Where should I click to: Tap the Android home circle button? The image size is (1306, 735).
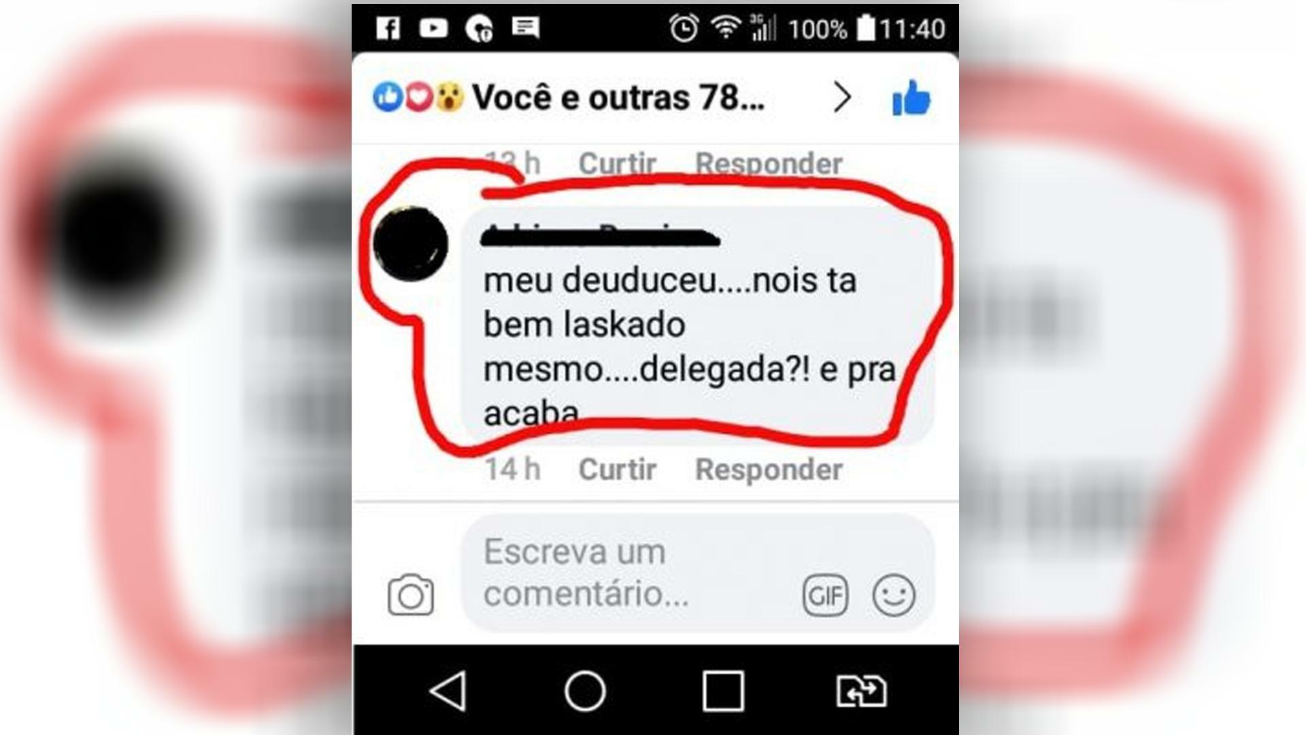(x=585, y=691)
